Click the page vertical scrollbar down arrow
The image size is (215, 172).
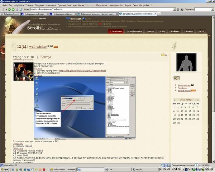pos(213,162)
